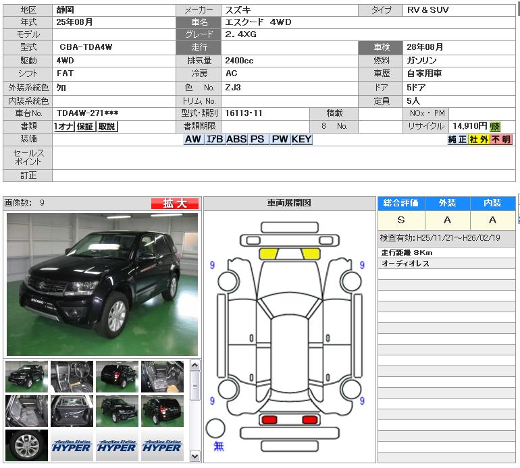Click the PS equipment icon
Viewport: 520px width, 468px height.
[257, 139]
